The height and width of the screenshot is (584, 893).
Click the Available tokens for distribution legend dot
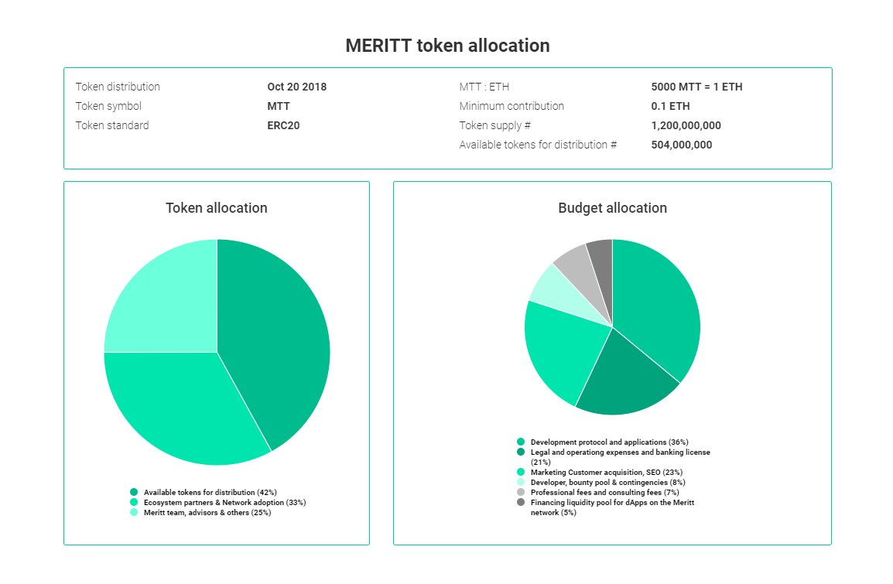(134, 493)
